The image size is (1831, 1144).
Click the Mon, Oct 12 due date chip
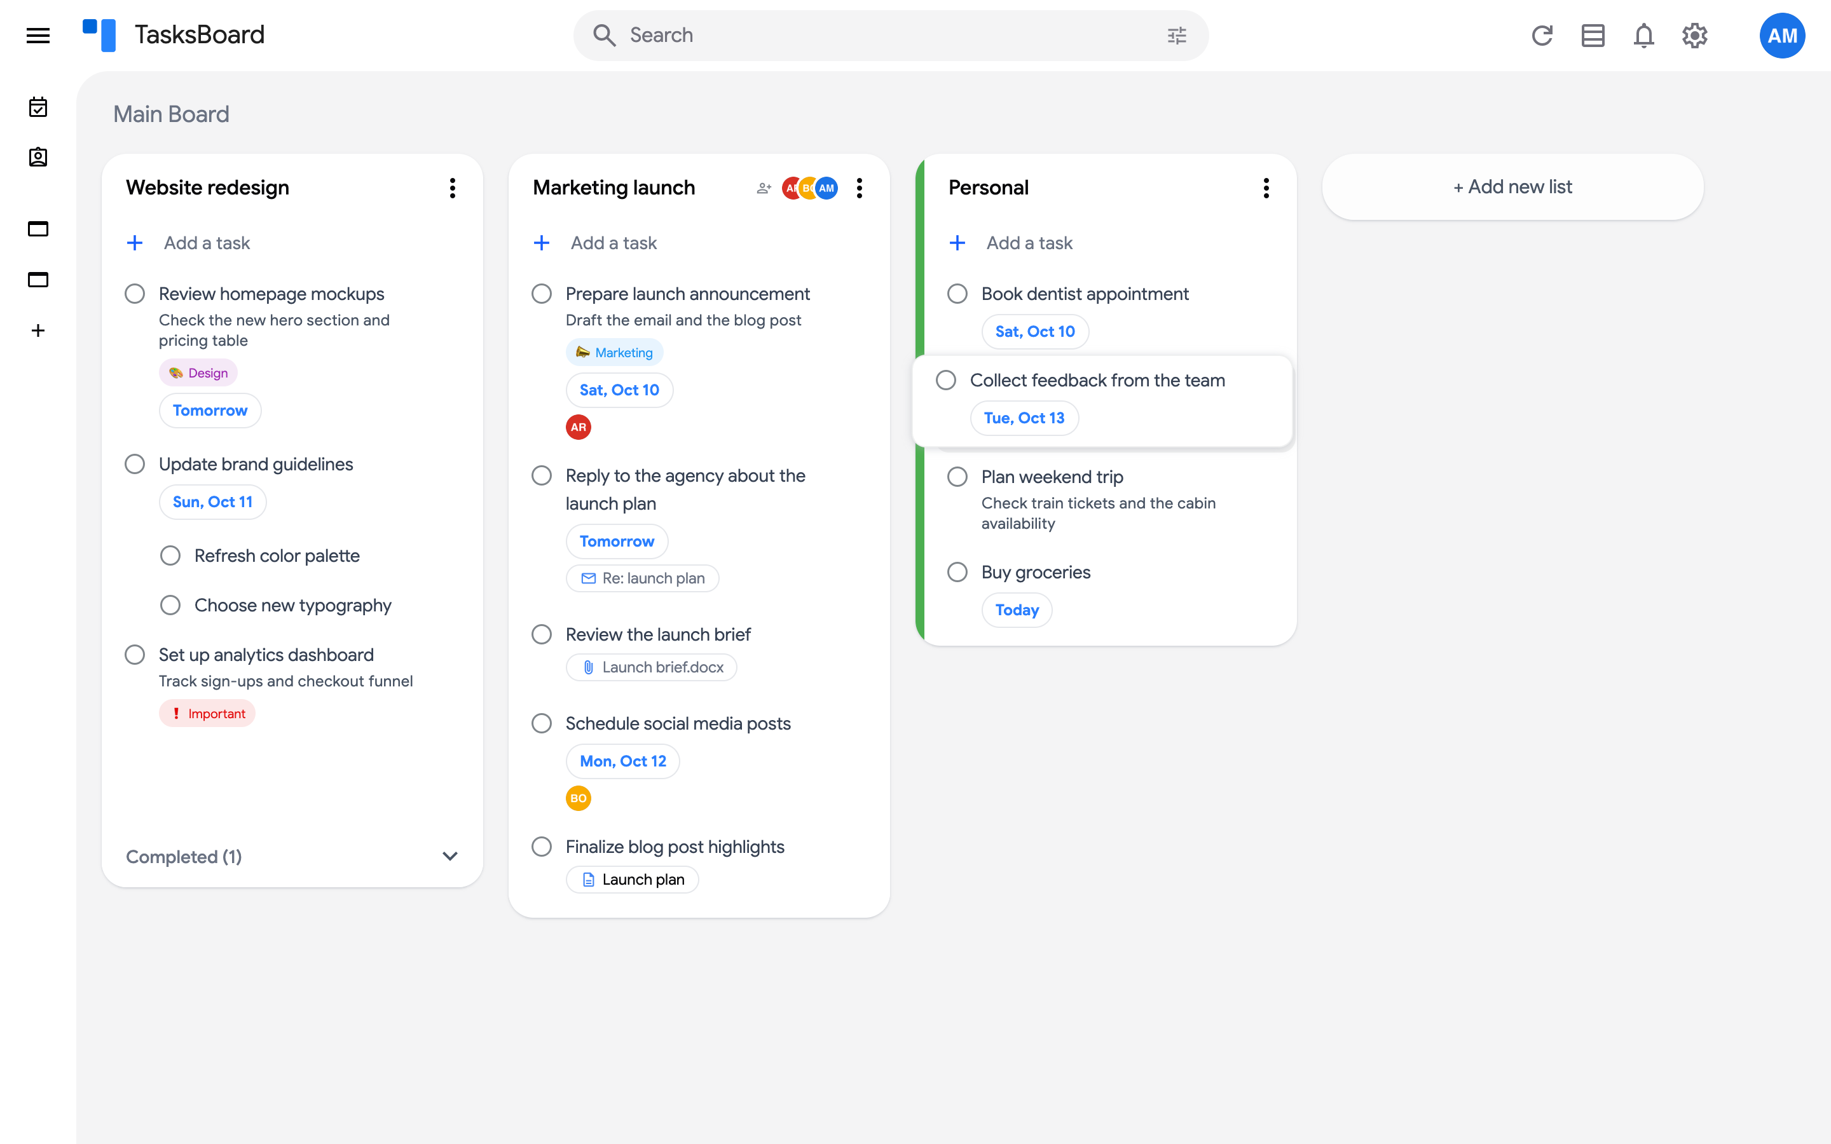coord(622,761)
